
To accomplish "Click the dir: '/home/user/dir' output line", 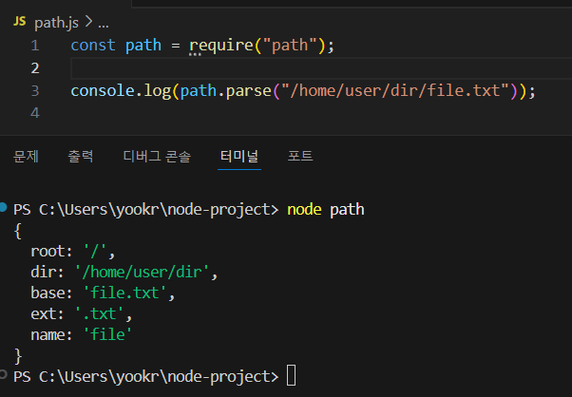I will pyautogui.click(x=124, y=273).
